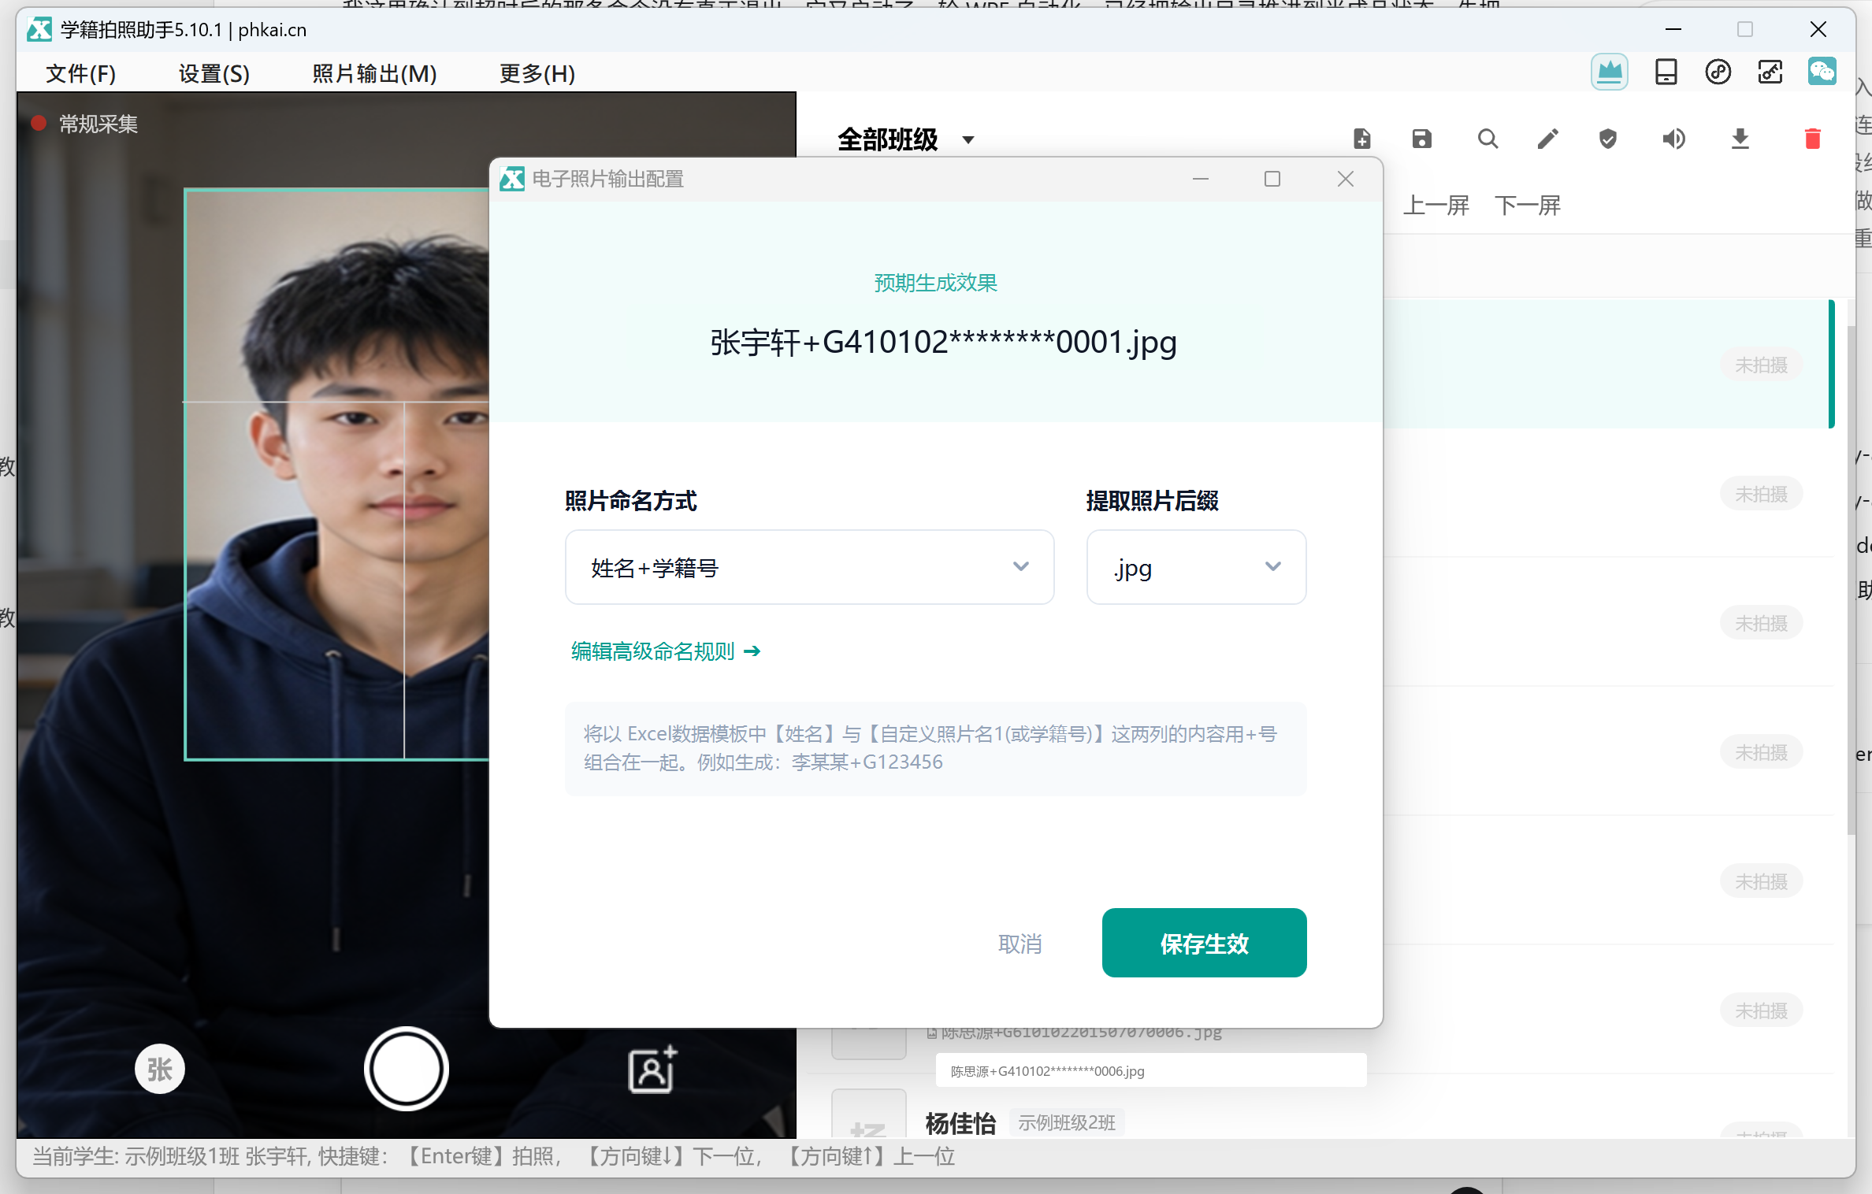Click the pencil edit icon
1872x1194 pixels.
pyautogui.click(x=1547, y=139)
